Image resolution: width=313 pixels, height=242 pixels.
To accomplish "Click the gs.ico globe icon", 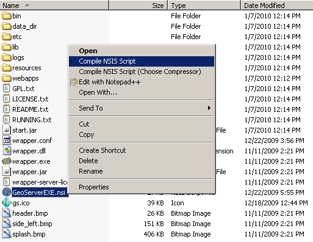I will 7,202.
